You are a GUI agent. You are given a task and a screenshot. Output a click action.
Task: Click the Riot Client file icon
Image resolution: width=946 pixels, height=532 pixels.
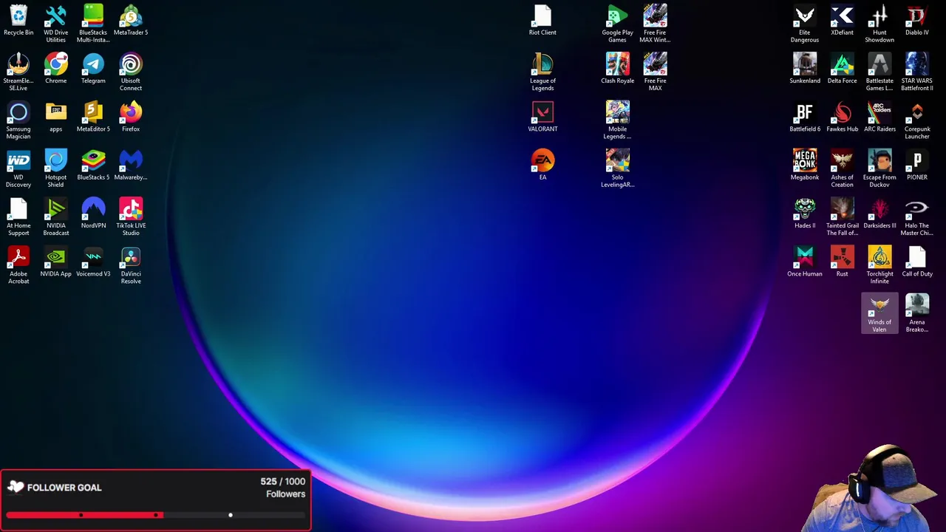tap(542, 16)
